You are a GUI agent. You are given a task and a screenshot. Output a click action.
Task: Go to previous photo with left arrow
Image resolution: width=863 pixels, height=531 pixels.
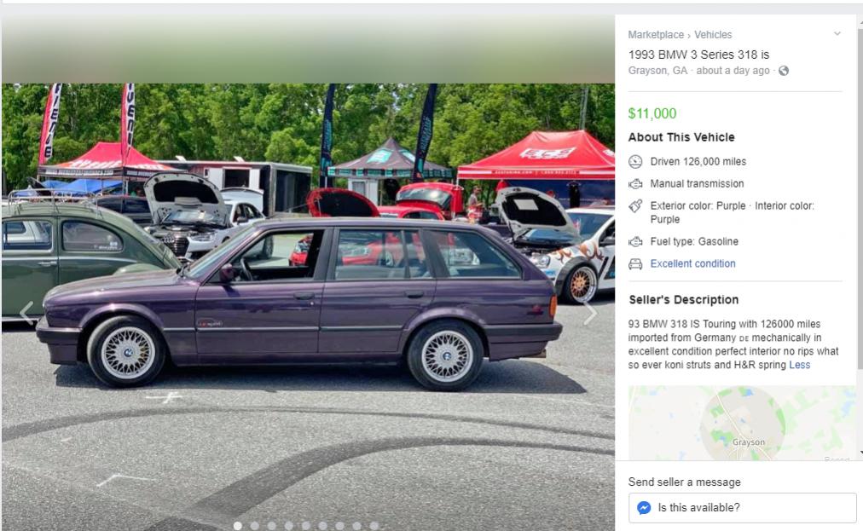pos(26,313)
